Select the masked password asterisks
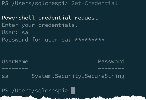The height and width of the screenshot is (100, 146). click(x=89, y=40)
